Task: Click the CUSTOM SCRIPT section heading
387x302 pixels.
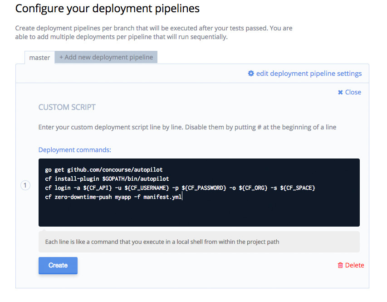Action: click(x=67, y=108)
